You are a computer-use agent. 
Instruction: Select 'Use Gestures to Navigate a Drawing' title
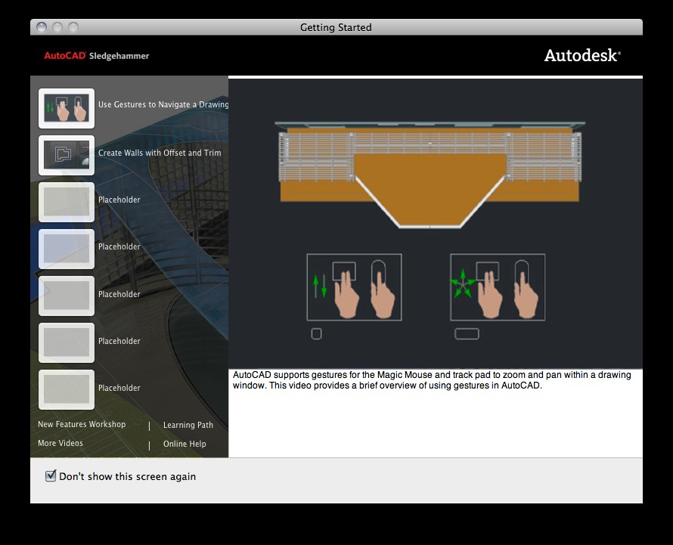(163, 105)
